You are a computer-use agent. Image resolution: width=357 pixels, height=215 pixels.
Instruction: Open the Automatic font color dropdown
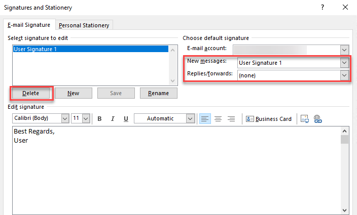190,118
